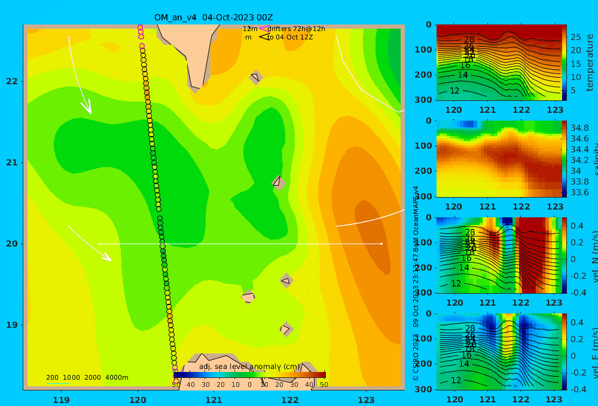This screenshot has height=406, width=598.
Task: Open the salinity cross-section panel
Action: [499, 159]
